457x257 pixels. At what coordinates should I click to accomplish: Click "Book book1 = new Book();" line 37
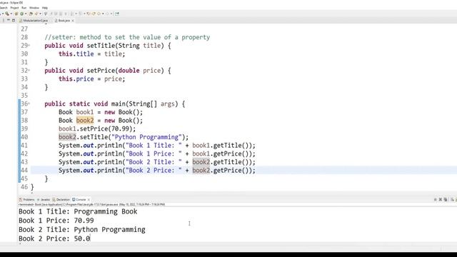(x=101, y=112)
